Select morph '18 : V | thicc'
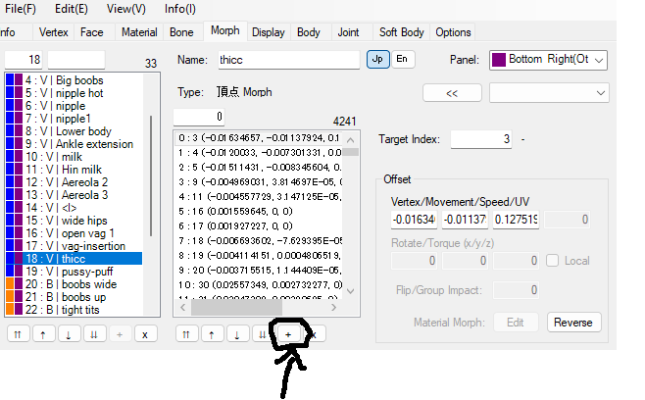Screen dimensions: 645x400 pyautogui.click(x=74, y=259)
